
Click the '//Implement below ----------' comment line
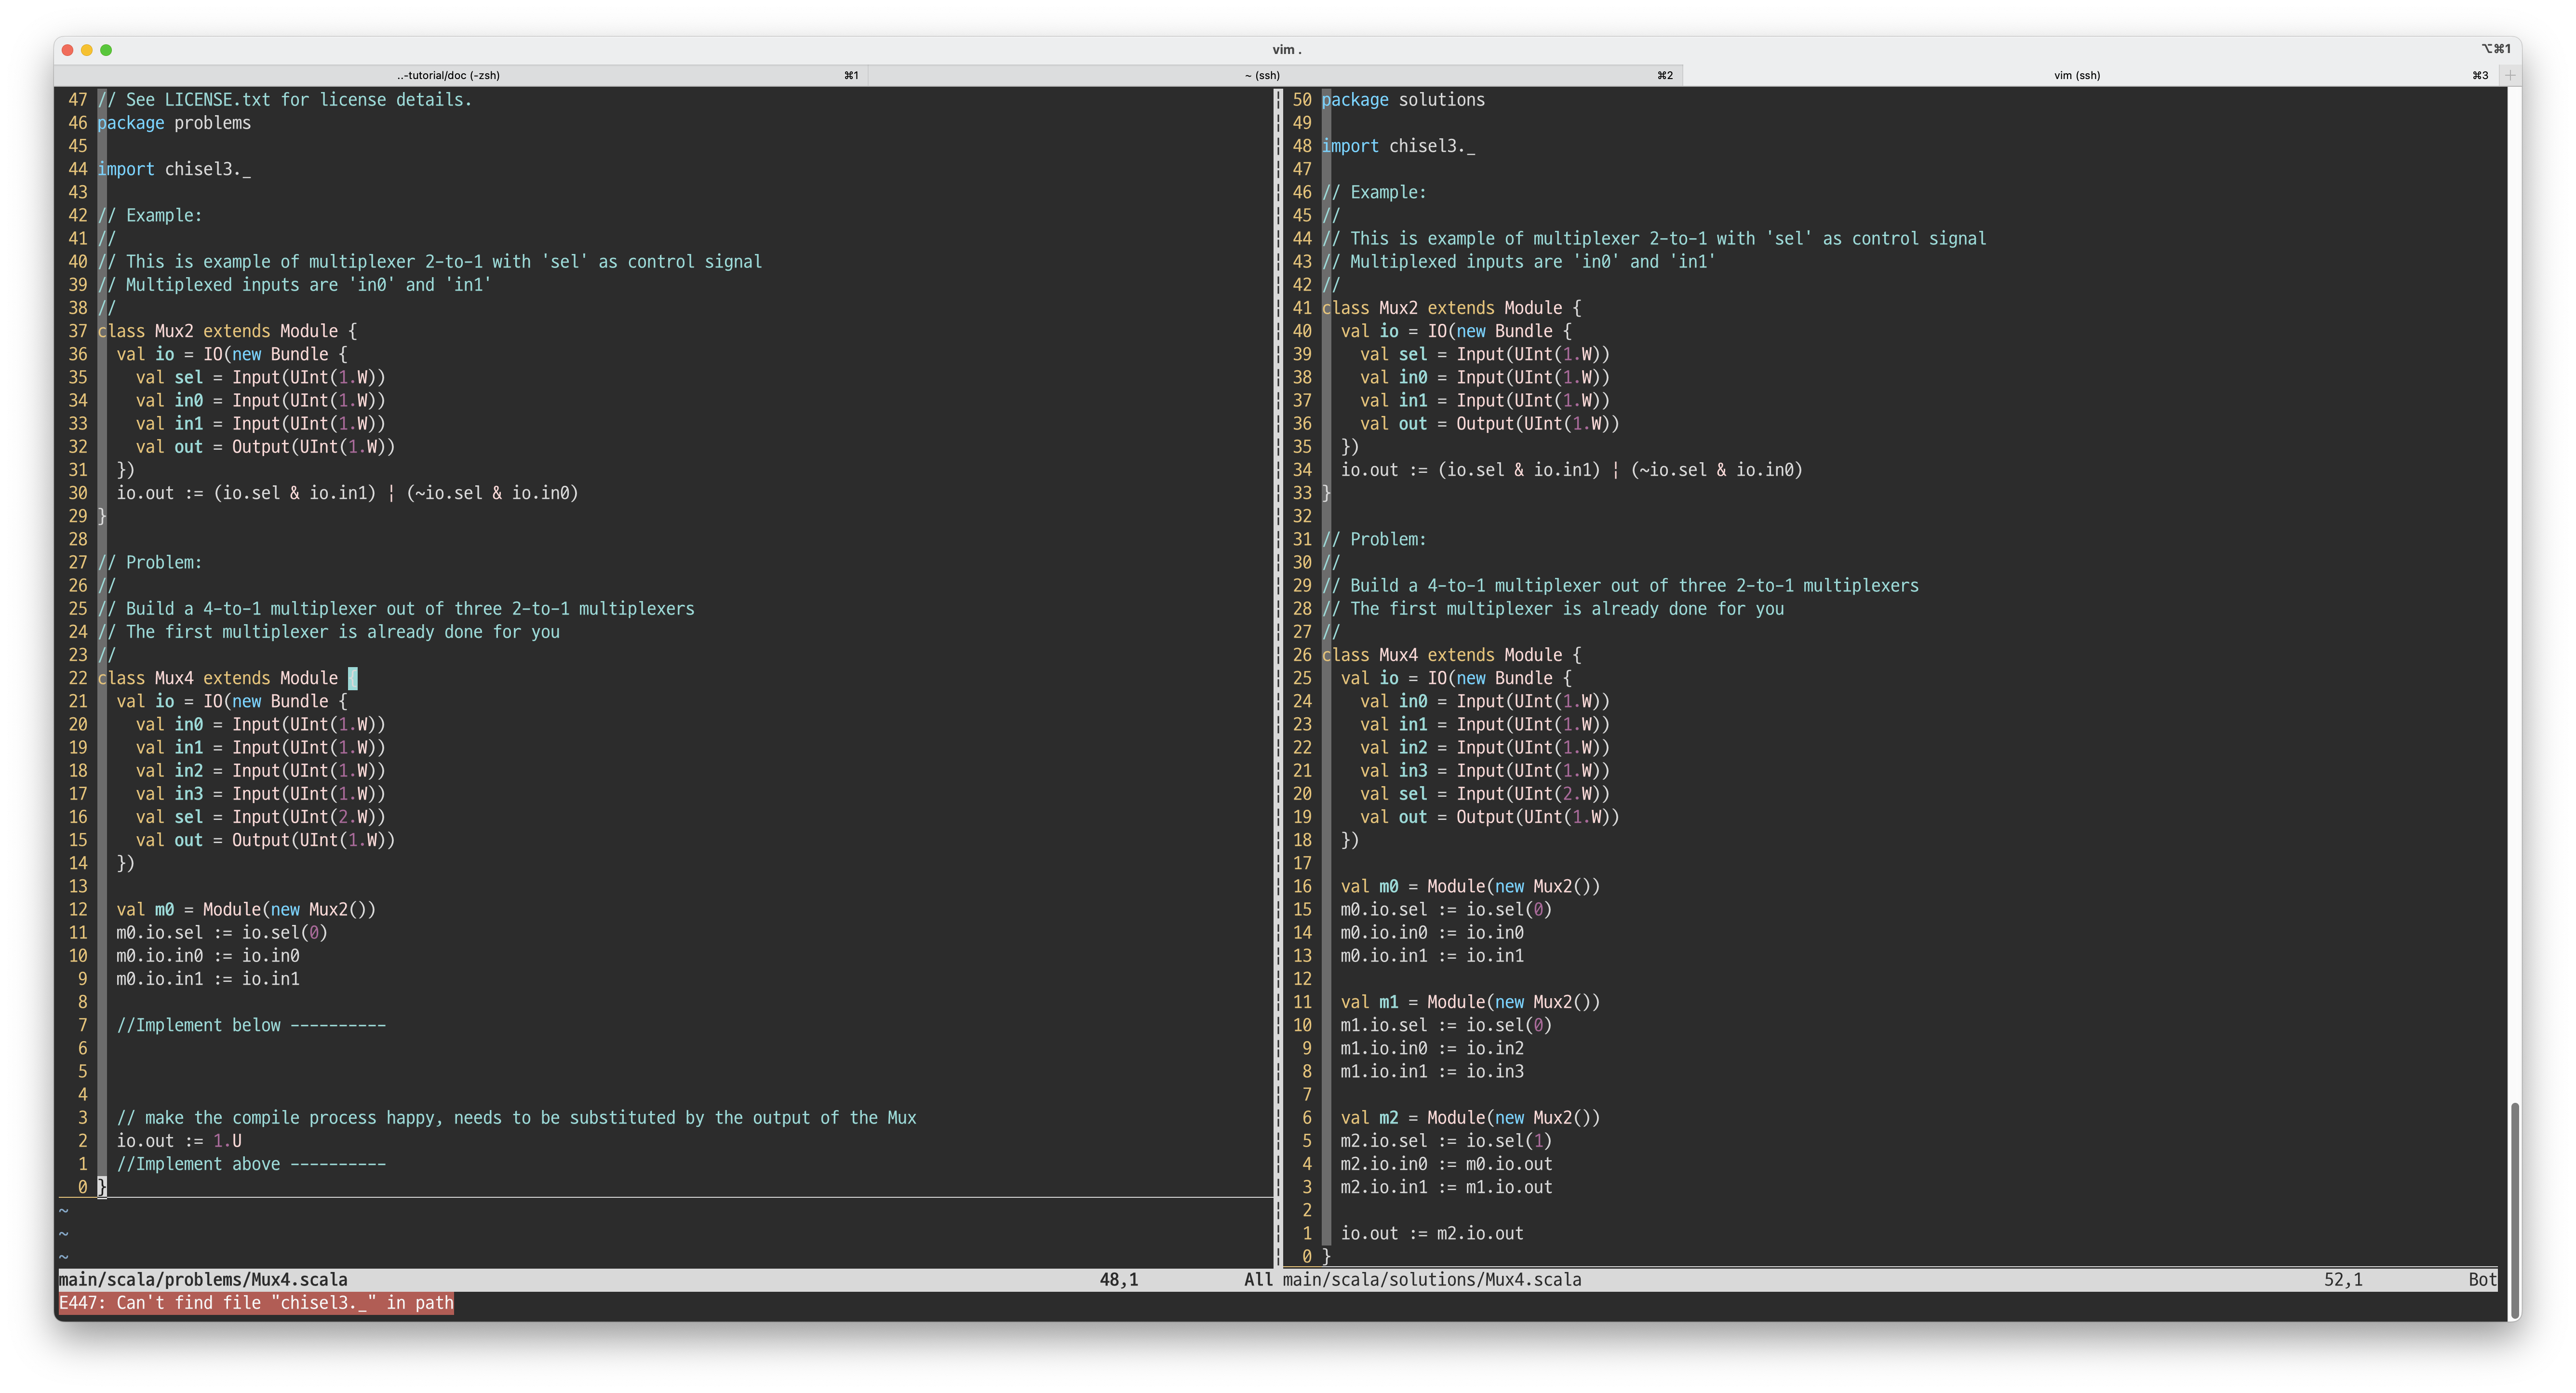251,1025
